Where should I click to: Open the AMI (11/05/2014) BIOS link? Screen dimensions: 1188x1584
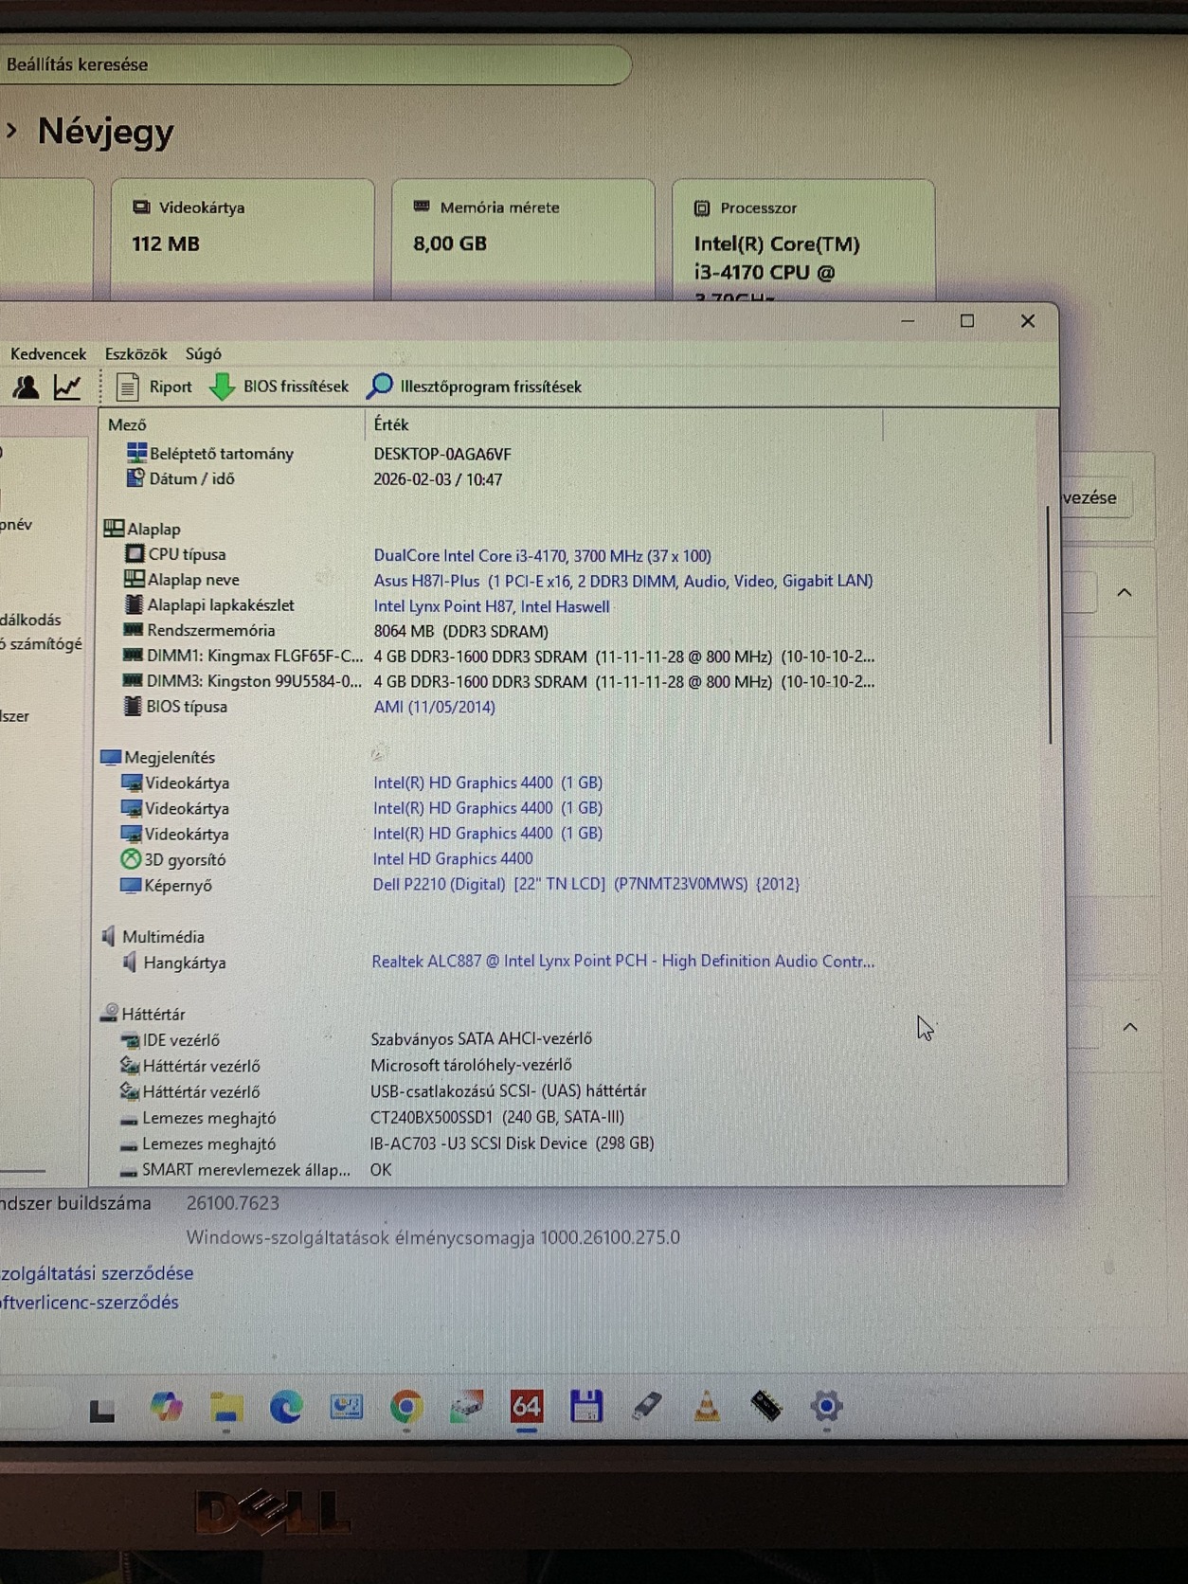click(x=434, y=707)
